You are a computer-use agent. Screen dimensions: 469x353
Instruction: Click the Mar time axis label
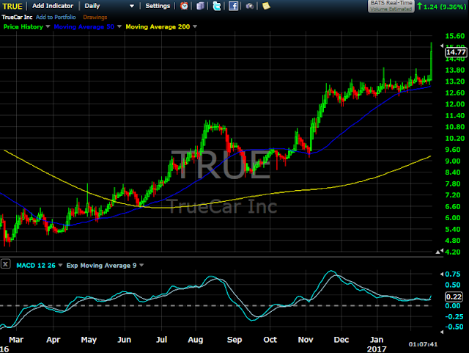pyautogui.click(x=16, y=340)
